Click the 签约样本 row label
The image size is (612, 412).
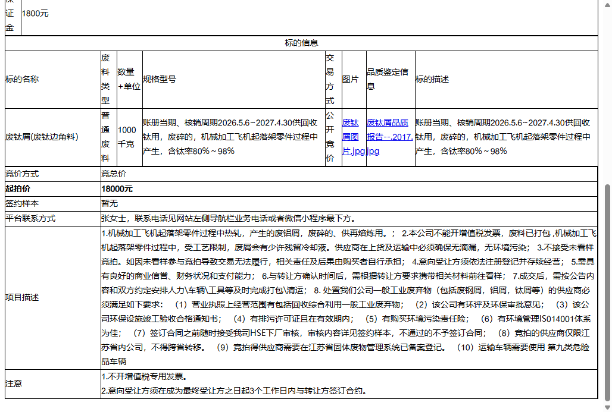click(22, 203)
